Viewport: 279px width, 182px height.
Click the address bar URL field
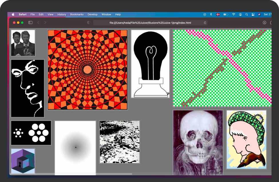150,23
